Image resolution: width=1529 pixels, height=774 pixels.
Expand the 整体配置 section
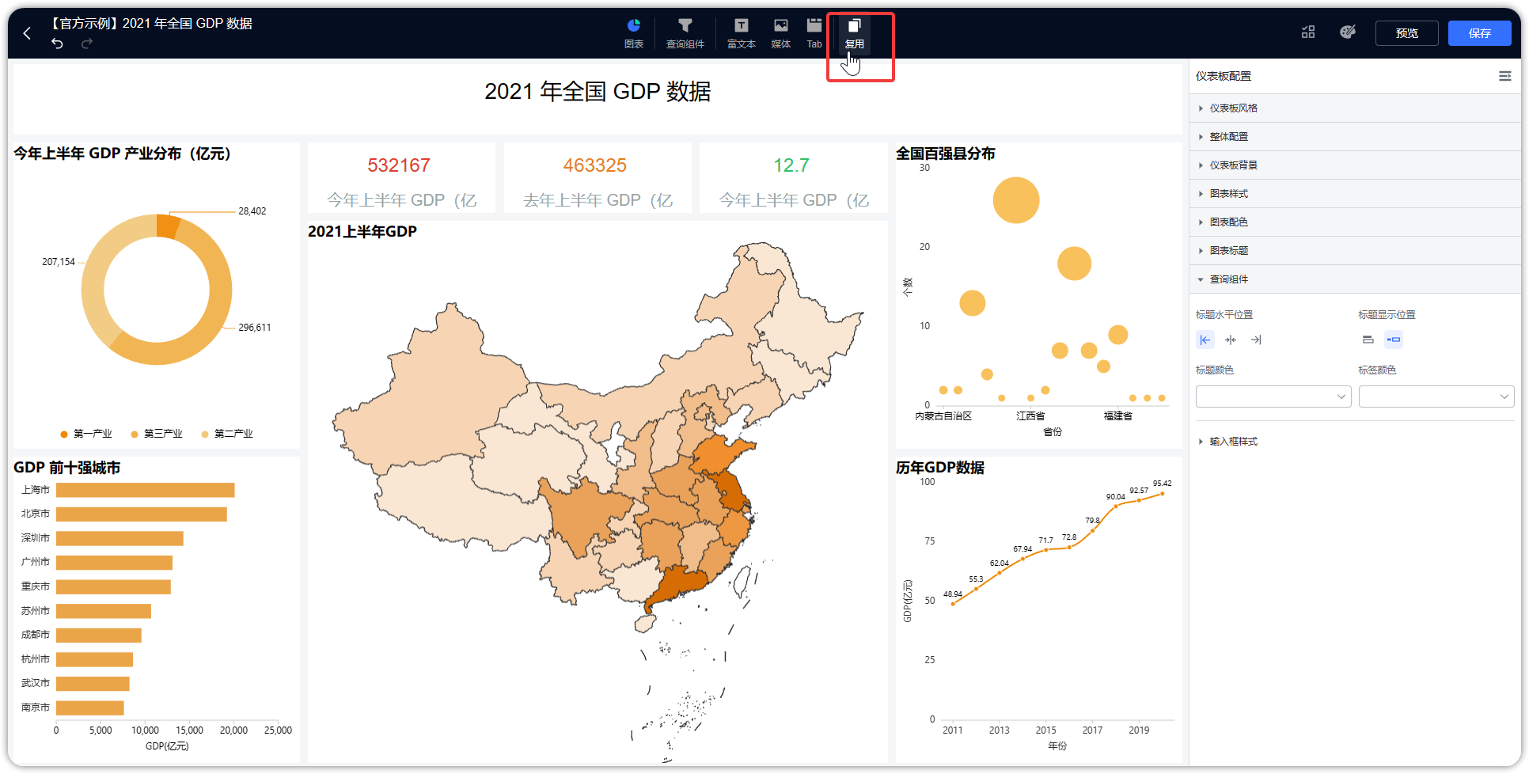1355,137
